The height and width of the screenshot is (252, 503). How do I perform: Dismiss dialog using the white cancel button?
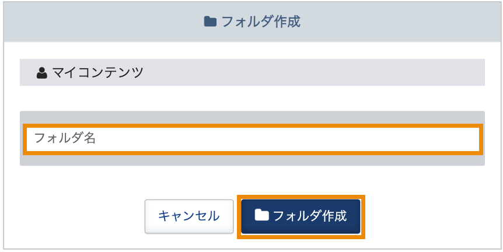189,216
